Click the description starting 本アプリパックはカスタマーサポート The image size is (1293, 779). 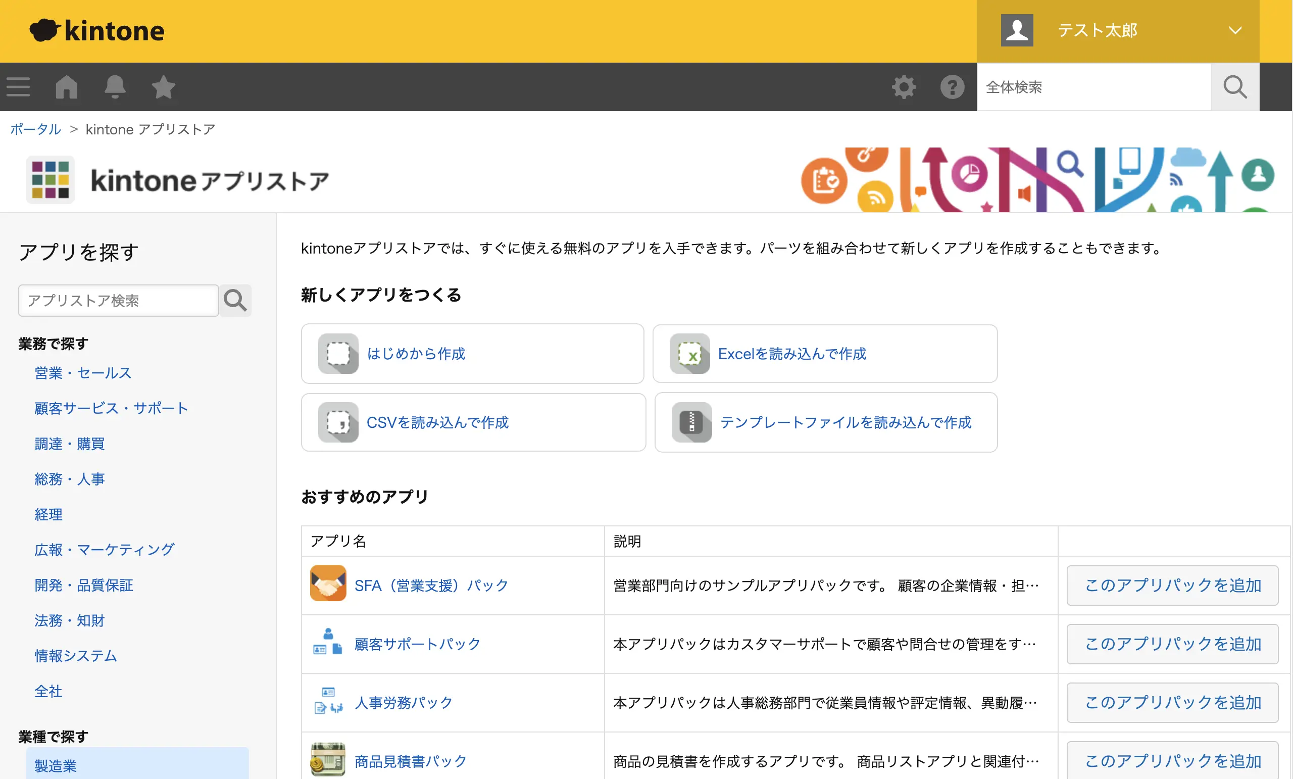825,644
